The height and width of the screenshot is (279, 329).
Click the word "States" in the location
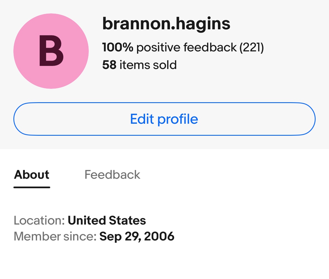click(127, 220)
